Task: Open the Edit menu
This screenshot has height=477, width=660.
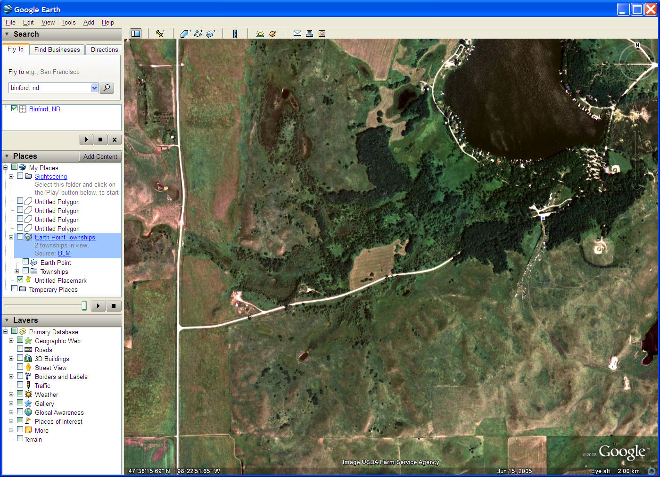Action: pos(28,22)
